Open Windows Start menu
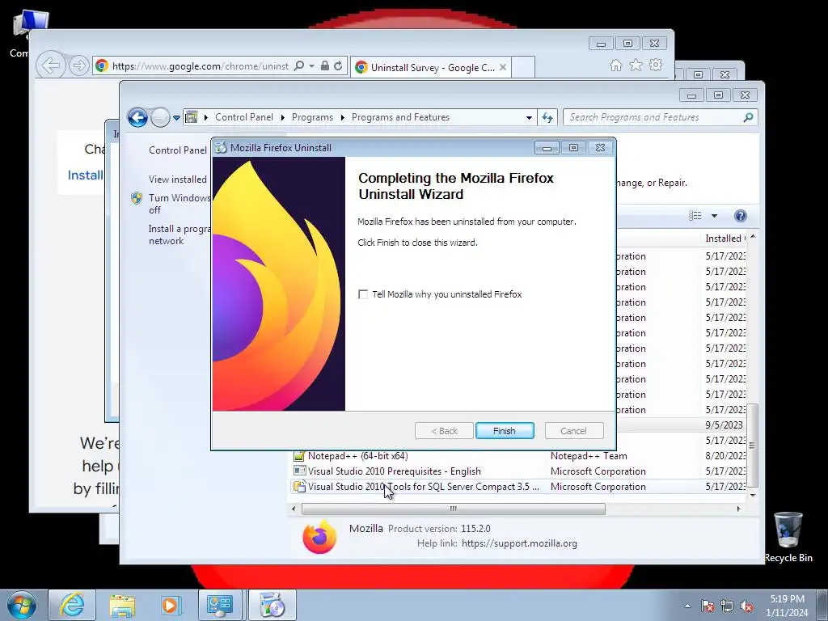Viewport: 828px width, 621px height. [x=21, y=605]
